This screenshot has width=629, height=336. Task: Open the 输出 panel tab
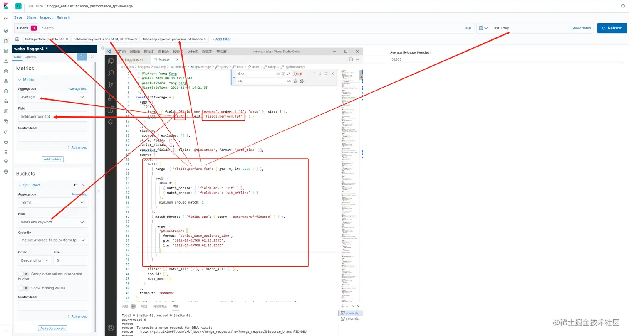pos(144,307)
